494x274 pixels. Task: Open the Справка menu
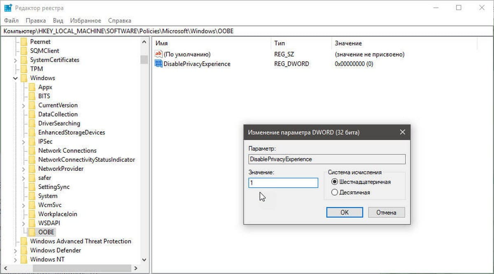[x=119, y=21]
